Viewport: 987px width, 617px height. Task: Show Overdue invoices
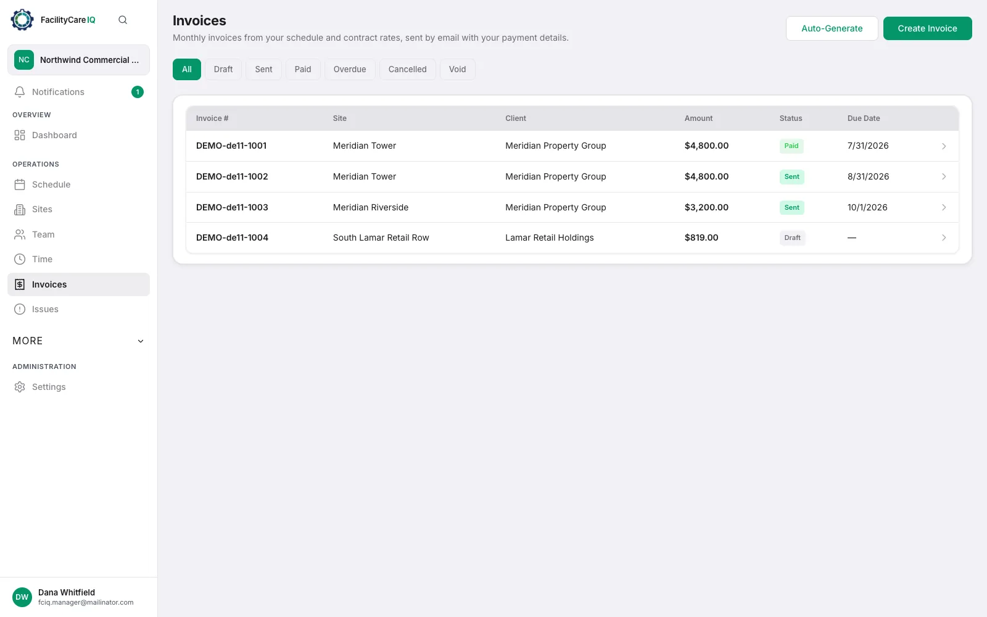[x=350, y=69]
